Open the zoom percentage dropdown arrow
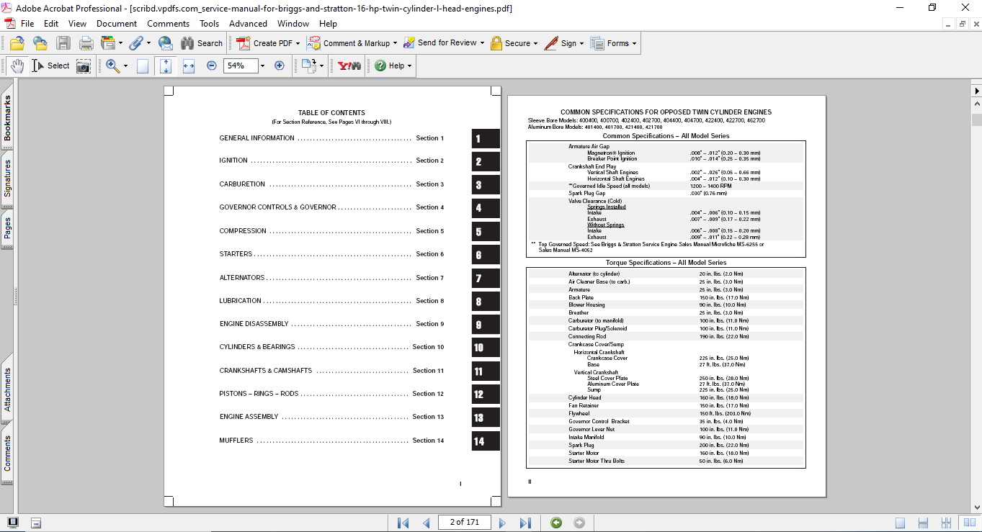Image resolution: width=982 pixels, height=532 pixels. coord(262,66)
